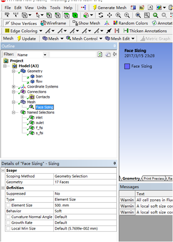
Task: Click the Geometry 17 Faces cell
Action: tap(85, 182)
